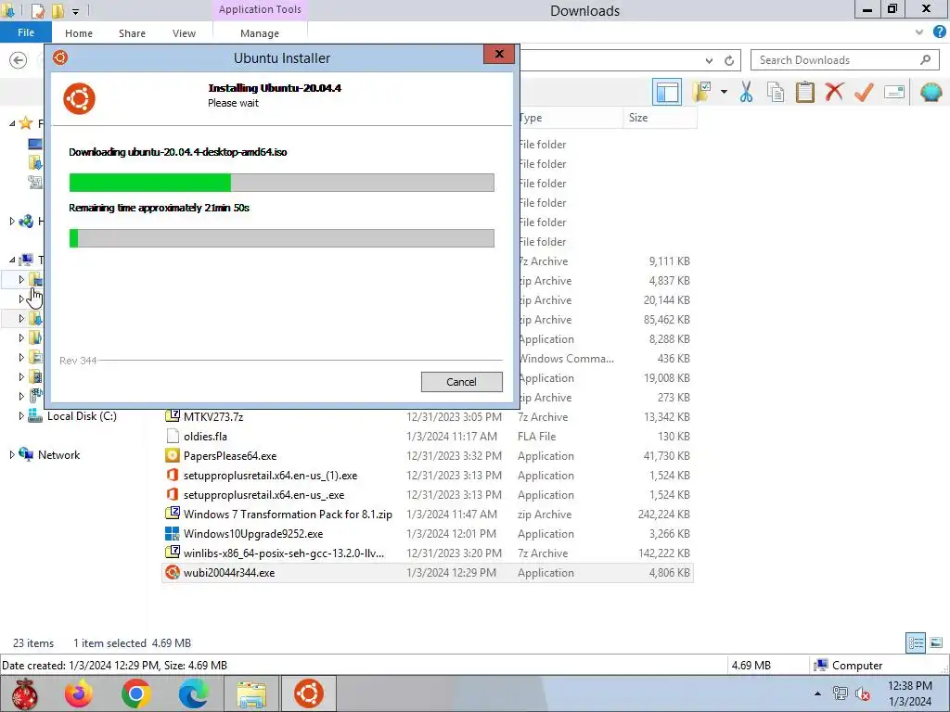This screenshot has height=712, width=950.
Task: Open the Start button with ornament icon
Action: 24,693
